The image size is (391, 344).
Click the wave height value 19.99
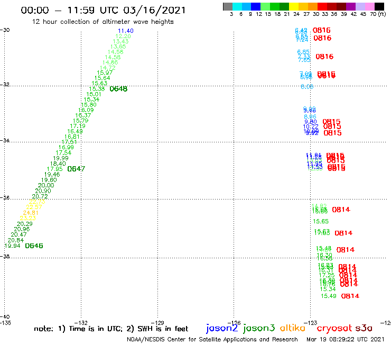tap(61, 158)
